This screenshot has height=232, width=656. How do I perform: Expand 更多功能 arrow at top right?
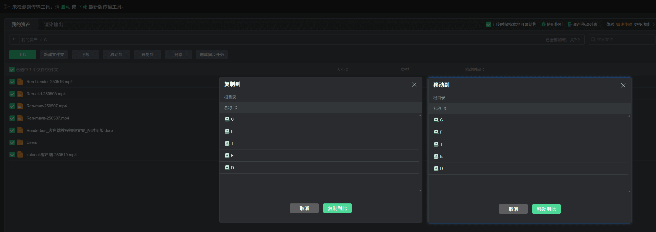tap(654, 24)
